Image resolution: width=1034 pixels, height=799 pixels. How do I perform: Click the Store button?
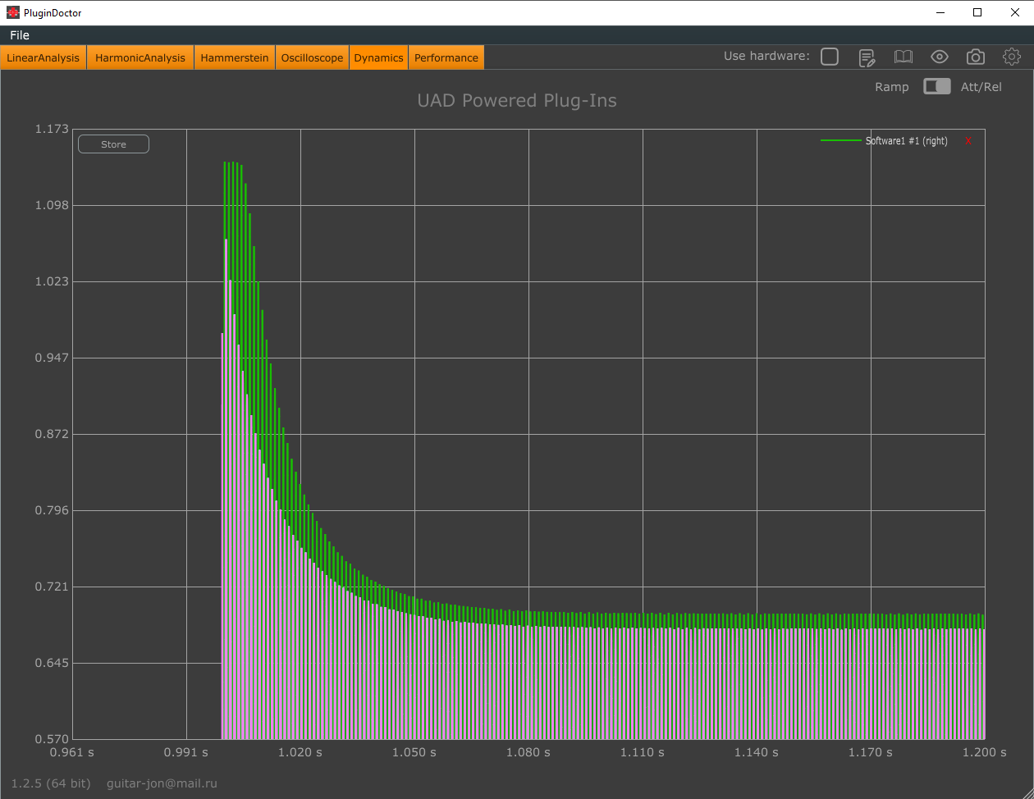coord(113,144)
